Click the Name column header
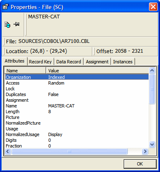This screenshot has width=160, height=172. [x=25, y=71]
